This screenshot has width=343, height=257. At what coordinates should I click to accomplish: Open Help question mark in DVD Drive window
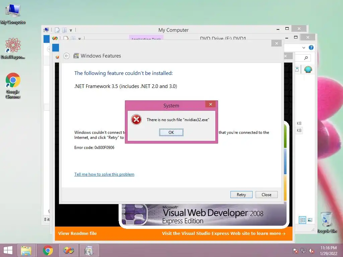point(311,48)
